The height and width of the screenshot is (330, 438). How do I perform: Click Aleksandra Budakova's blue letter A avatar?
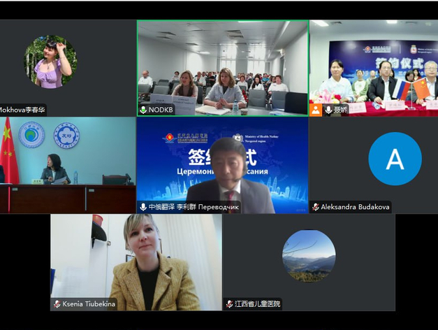tap(395, 159)
